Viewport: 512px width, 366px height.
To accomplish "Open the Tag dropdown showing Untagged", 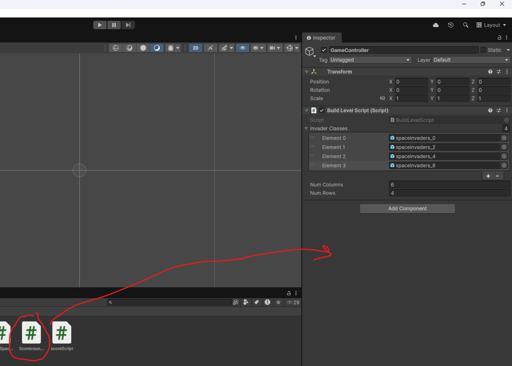I will click(370, 60).
